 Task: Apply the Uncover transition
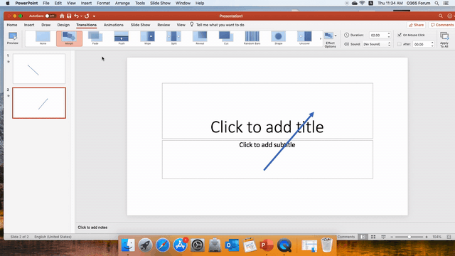[304, 38]
